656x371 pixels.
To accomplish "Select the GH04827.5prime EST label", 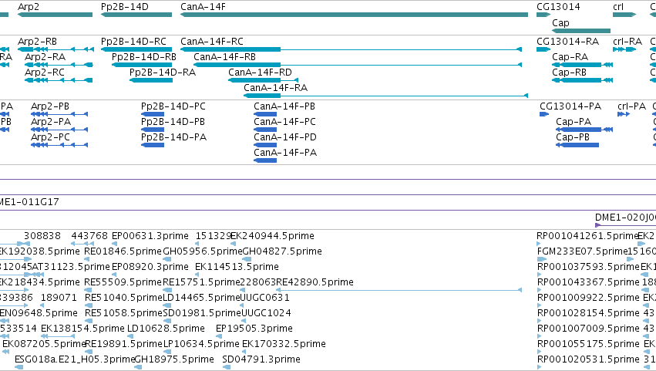I will click(282, 251).
